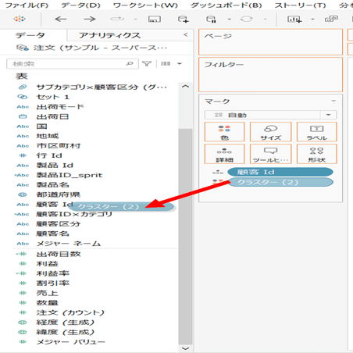
Task: Click the pause auto updates icon
Action: coord(211,19)
